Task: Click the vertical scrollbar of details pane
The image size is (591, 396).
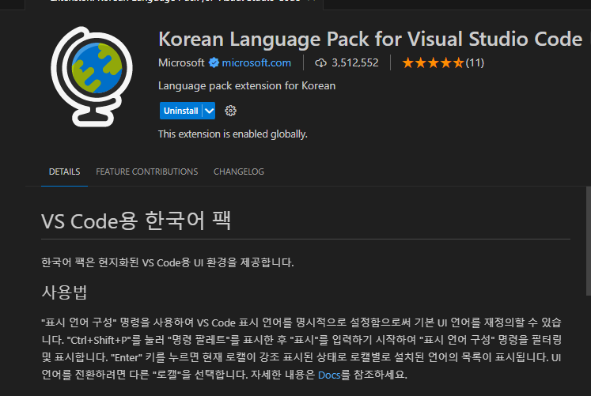Action: 589,241
